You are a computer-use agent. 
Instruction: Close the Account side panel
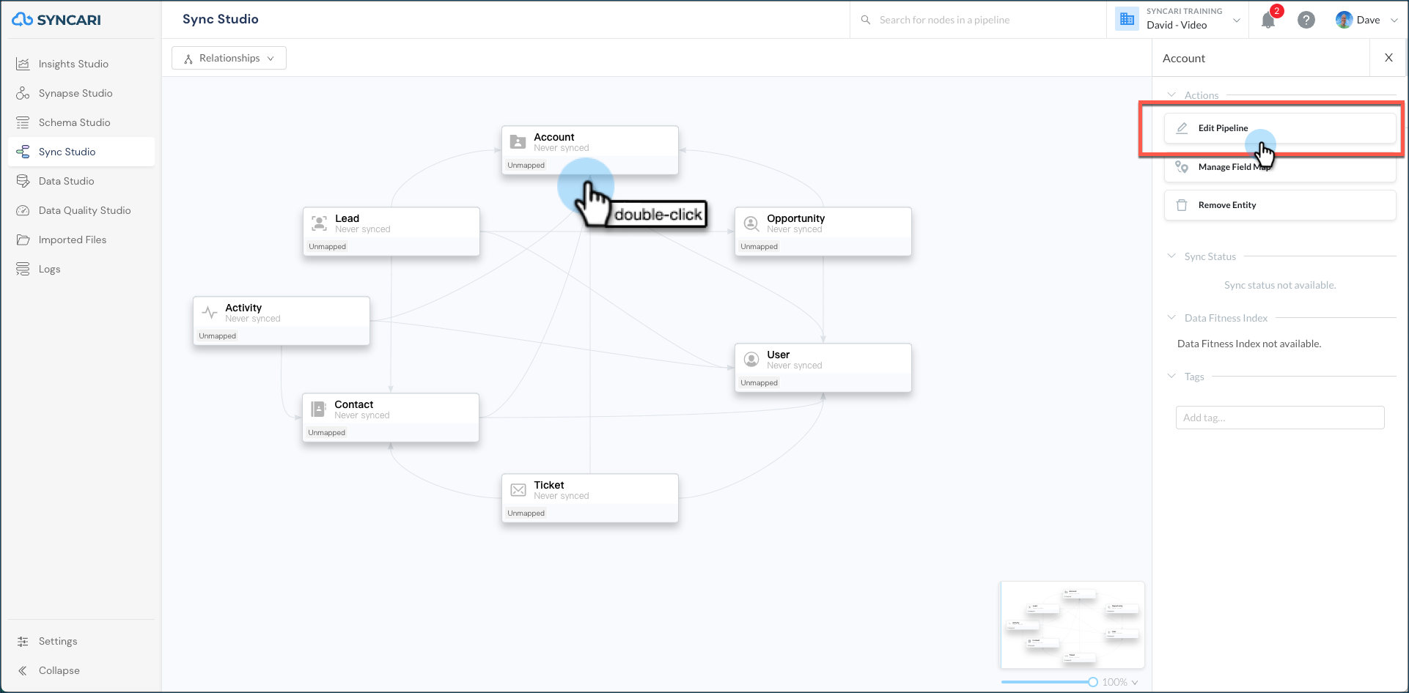coord(1388,58)
